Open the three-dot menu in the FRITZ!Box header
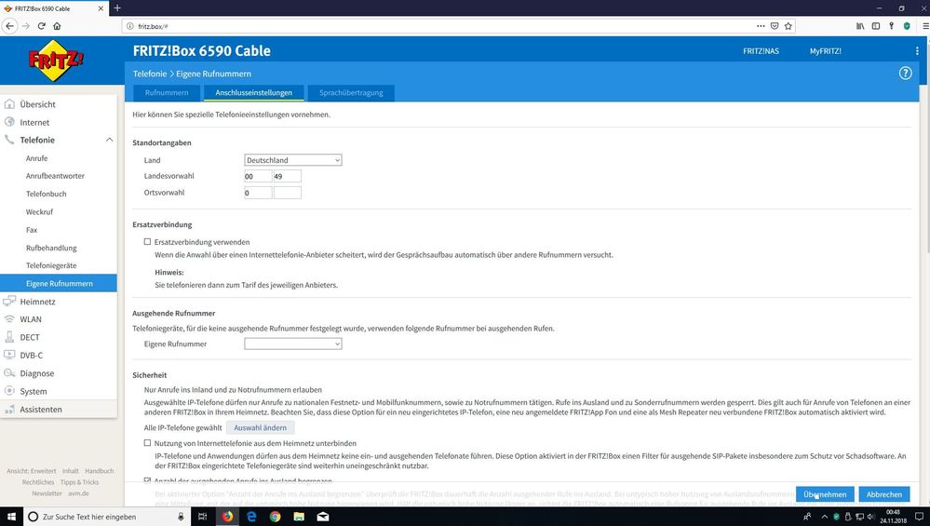 click(917, 51)
